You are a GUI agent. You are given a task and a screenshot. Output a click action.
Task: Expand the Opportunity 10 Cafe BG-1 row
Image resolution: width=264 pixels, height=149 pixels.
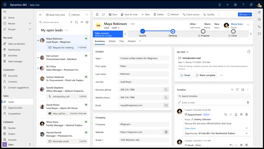click(246, 133)
